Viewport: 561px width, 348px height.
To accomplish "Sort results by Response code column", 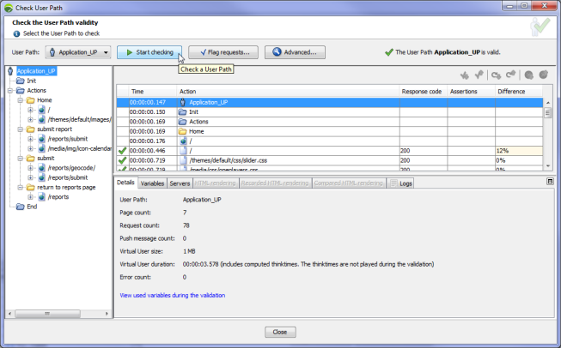I will [x=422, y=91].
